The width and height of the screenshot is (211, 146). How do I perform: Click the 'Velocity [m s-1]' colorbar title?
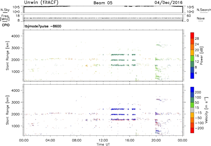pos(206,110)
